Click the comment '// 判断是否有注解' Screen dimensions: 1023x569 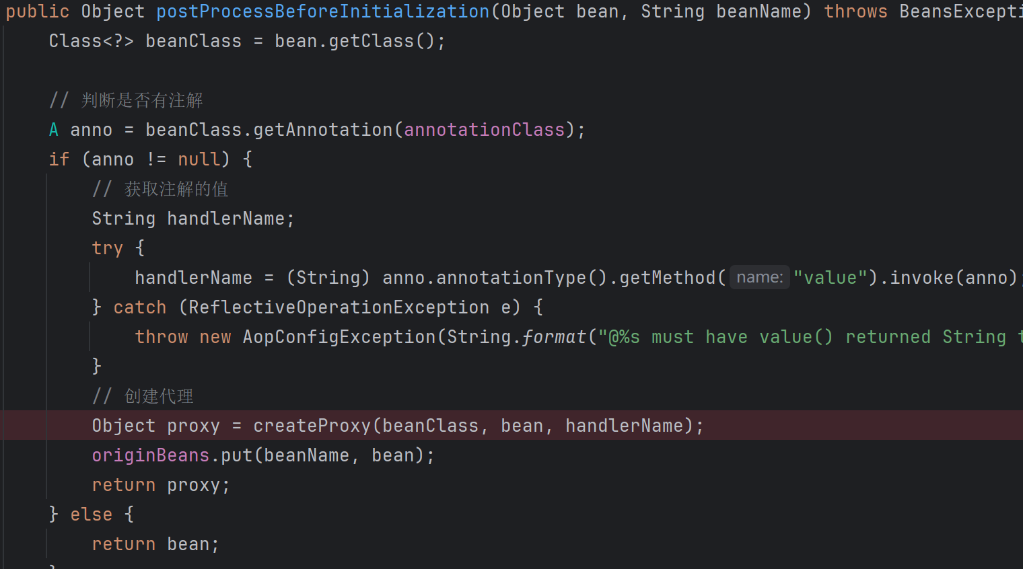(x=126, y=100)
